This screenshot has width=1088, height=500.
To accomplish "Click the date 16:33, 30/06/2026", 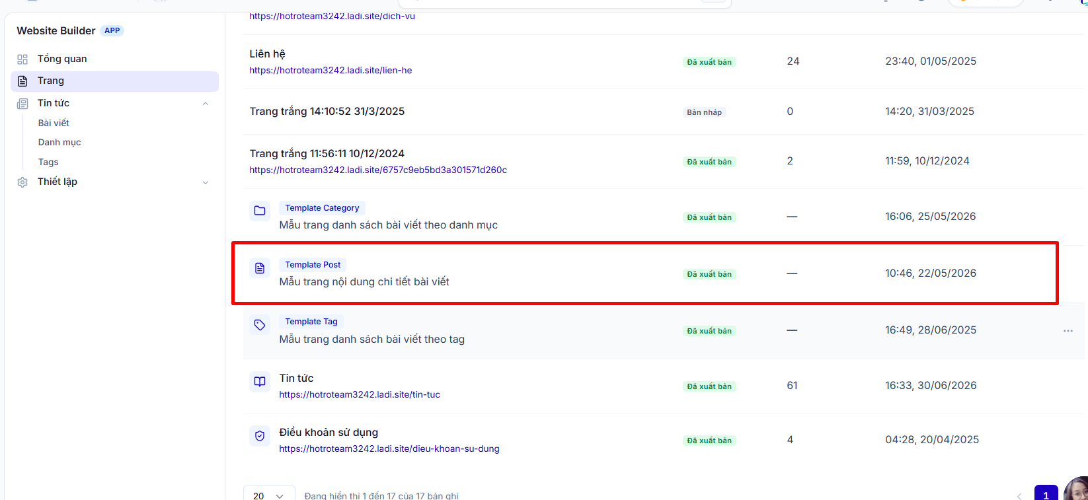I will [931, 385].
